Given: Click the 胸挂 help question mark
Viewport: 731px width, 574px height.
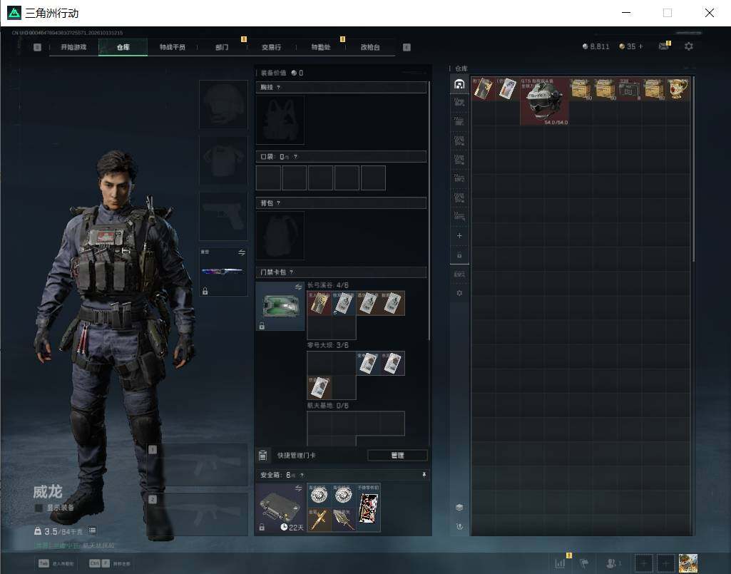Looking at the screenshot, I should pyautogui.click(x=278, y=88).
